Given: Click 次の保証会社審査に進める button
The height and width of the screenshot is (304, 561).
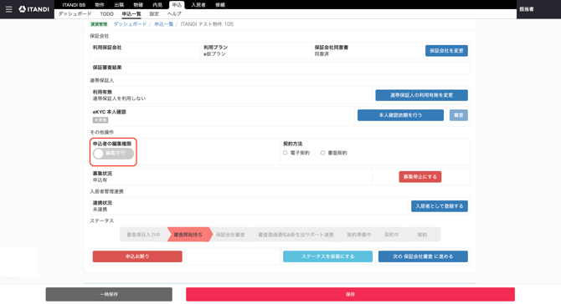Looking at the screenshot, I should point(423,256).
